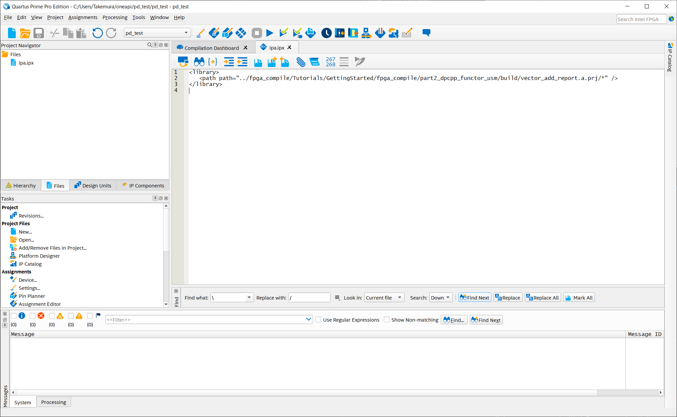This screenshot has height=417, width=677.
Task: Click the Replace with input field
Action: [x=309, y=298]
